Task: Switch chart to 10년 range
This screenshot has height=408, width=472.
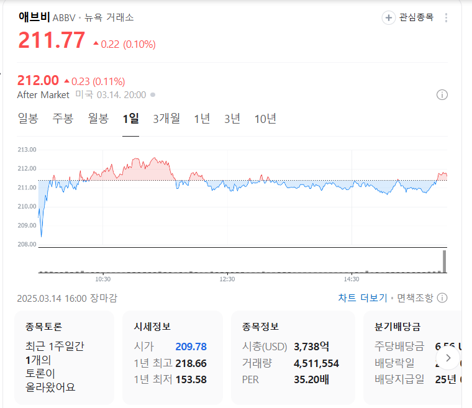Action: [x=265, y=119]
